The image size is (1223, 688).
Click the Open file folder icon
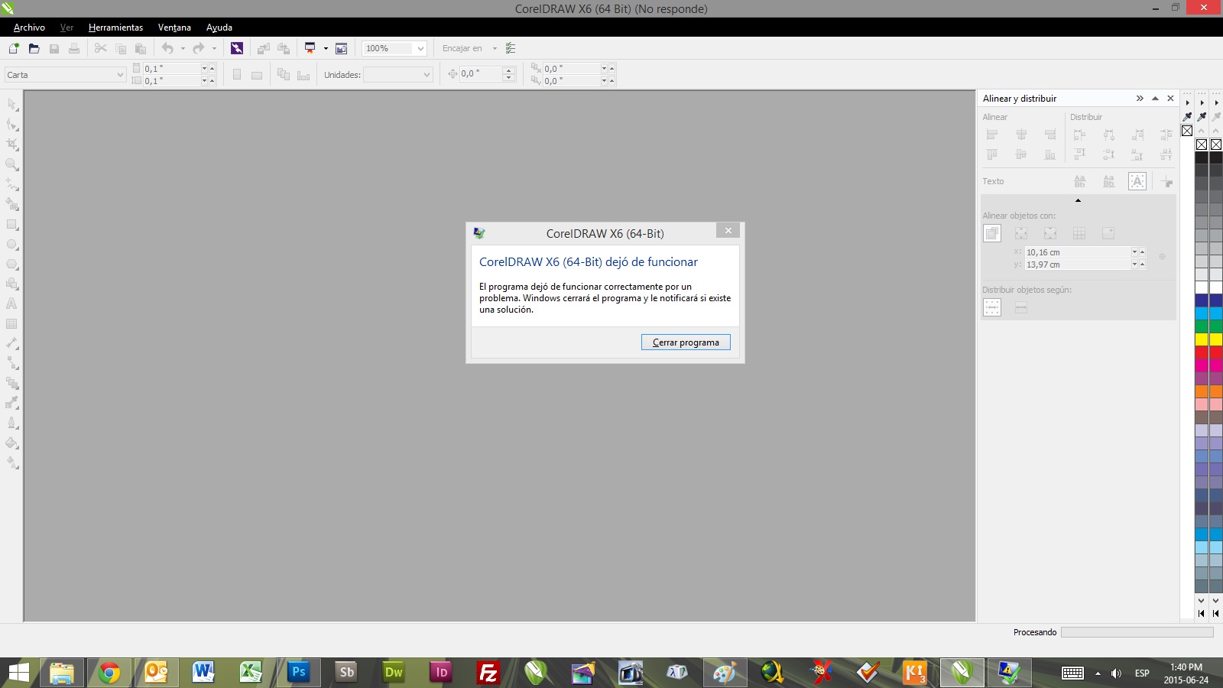point(34,48)
